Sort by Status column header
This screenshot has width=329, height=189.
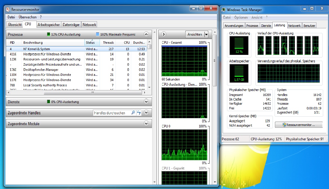[x=92, y=43]
